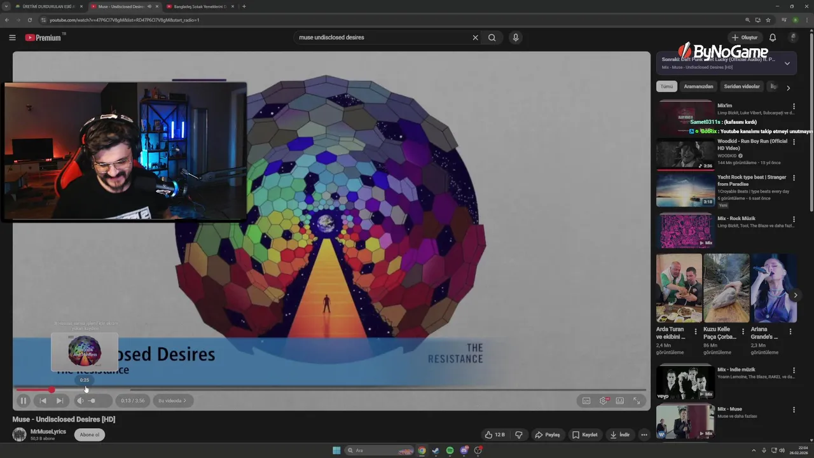Skip to next video in playlist
The image size is (814, 458).
click(60, 401)
